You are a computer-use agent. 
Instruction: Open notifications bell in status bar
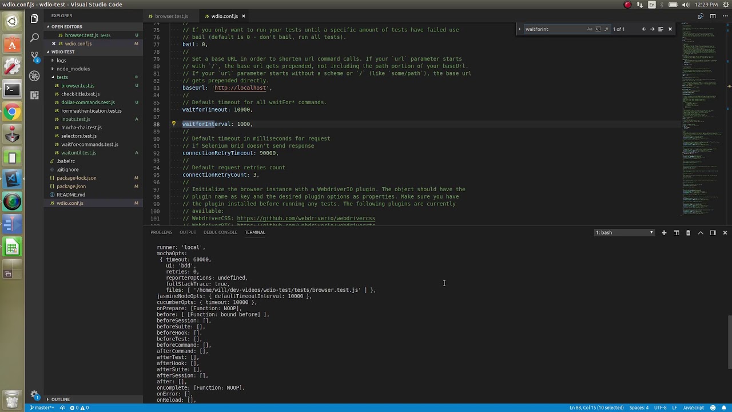[725, 408]
